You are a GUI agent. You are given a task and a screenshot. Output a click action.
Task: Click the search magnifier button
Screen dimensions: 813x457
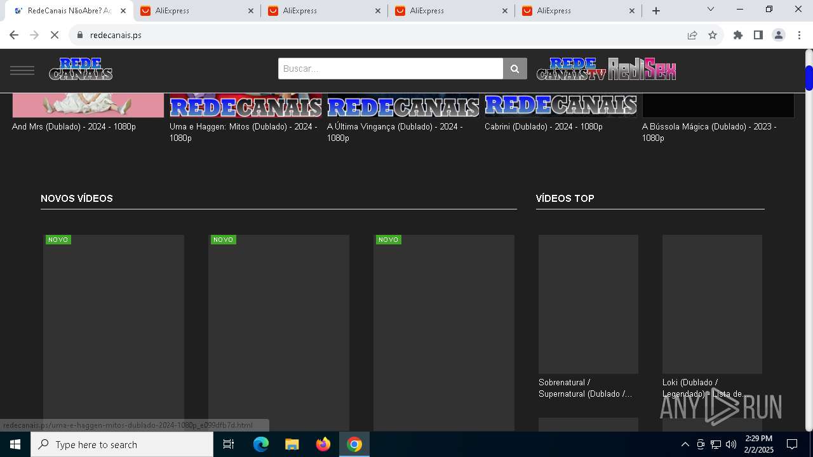click(515, 69)
